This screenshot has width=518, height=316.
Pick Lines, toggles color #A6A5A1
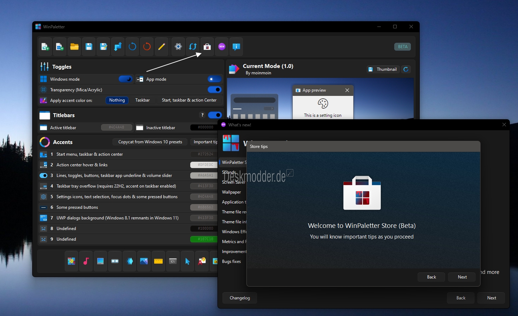[x=204, y=176]
